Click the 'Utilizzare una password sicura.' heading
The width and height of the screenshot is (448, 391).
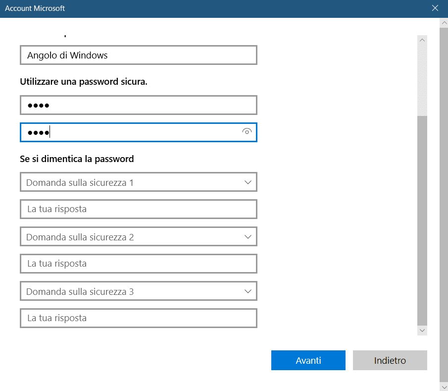pos(84,82)
